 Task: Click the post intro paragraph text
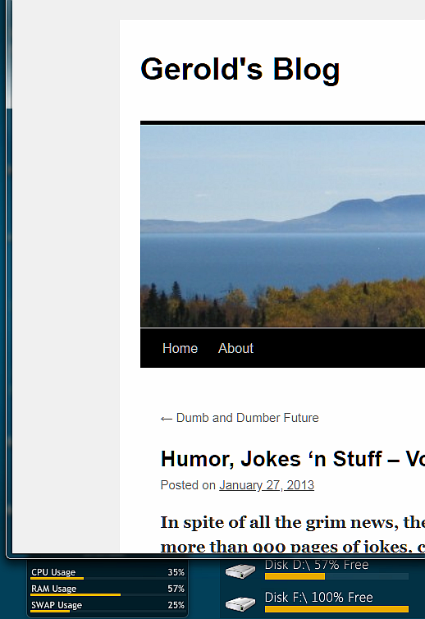point(292,534)
